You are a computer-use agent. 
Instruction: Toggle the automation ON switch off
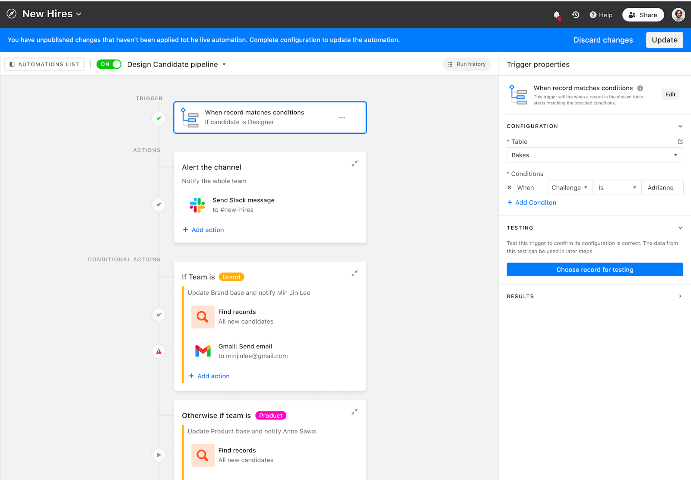pyautogui.click(x=109, y=64)
